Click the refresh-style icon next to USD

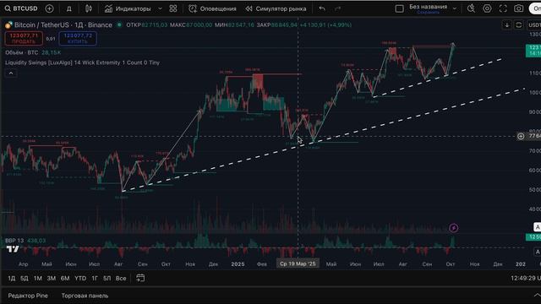pyautogui.click(x=518, y=24)
